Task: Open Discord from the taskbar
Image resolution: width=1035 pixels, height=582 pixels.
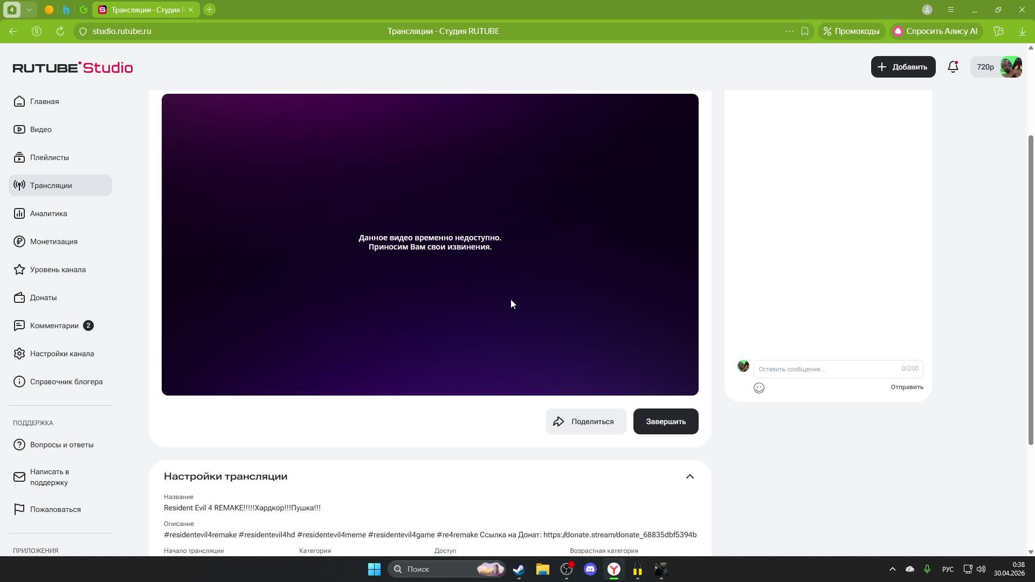Action: [x=590, y=569]
